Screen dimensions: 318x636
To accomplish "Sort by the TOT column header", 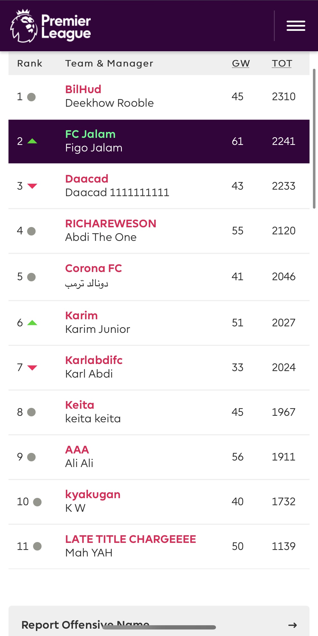I will click(x=282, y=63).
